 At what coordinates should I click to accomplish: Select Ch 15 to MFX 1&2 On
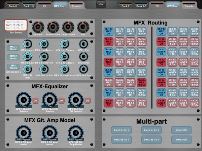coord(194,93)
